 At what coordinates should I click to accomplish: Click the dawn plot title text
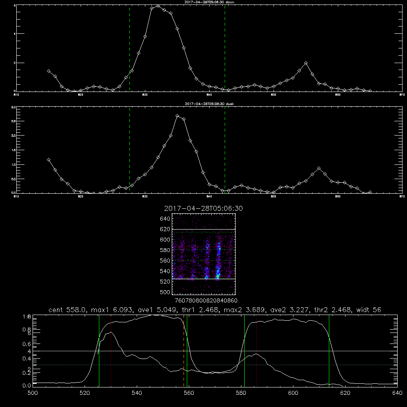click(x=209, y=2)
